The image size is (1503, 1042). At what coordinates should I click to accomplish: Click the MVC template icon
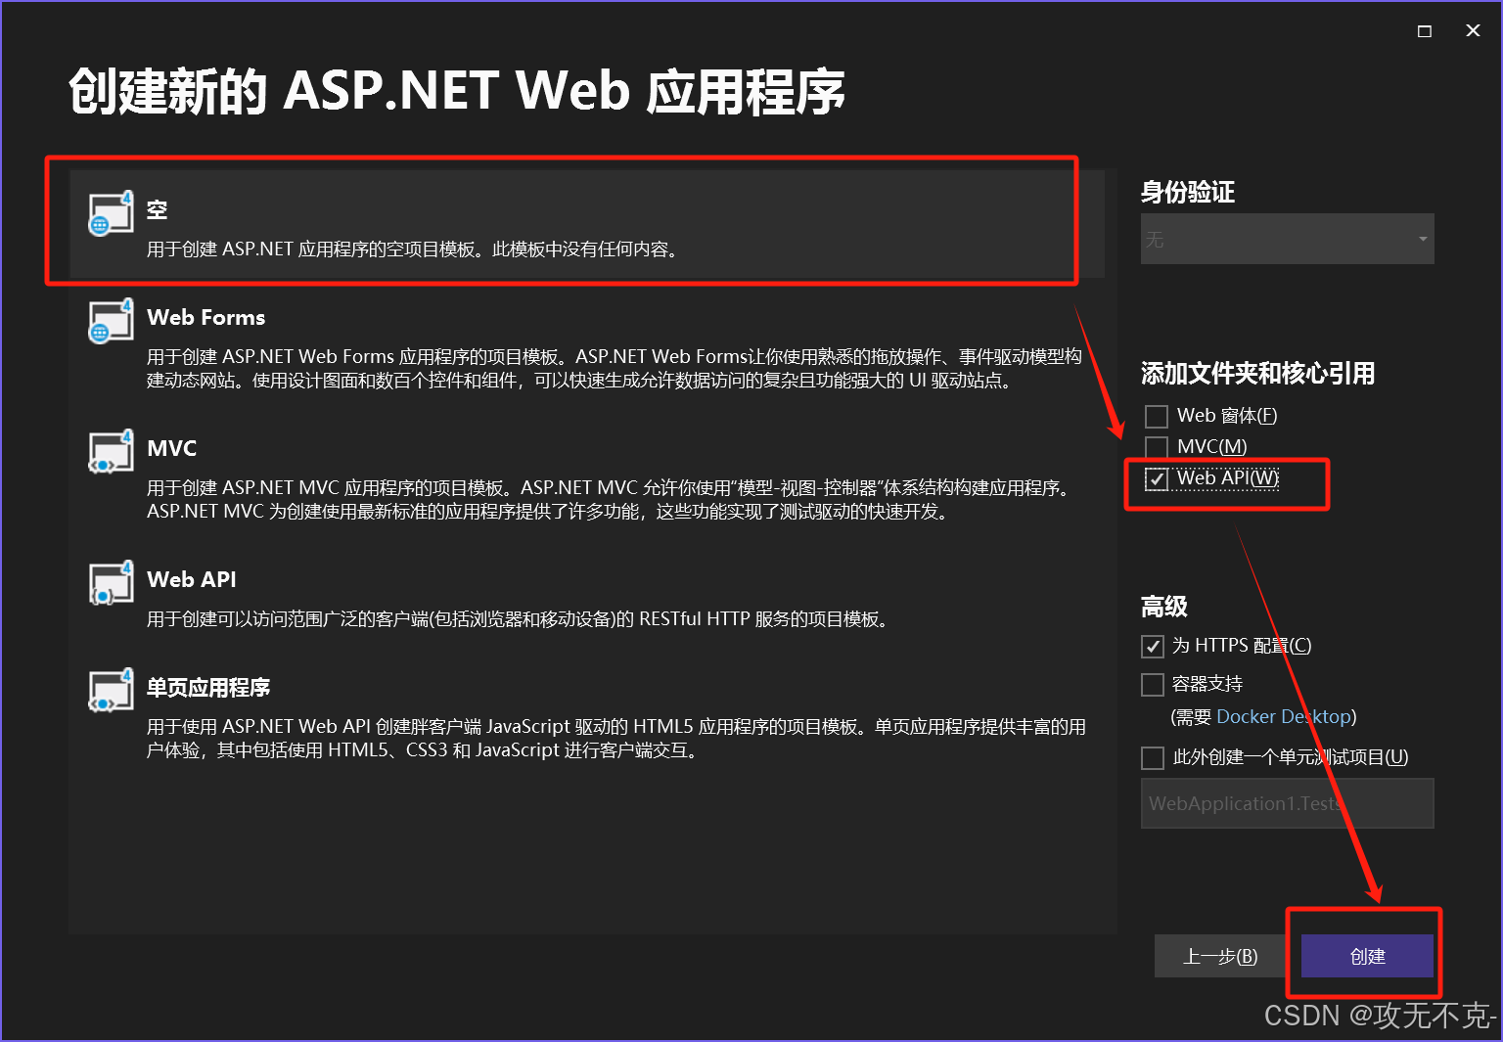point(112,451)
